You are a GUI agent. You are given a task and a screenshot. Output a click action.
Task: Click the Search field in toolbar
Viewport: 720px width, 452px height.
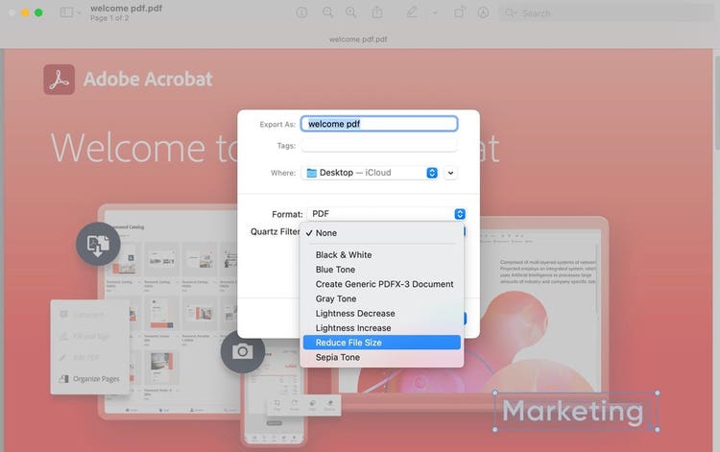606,12
